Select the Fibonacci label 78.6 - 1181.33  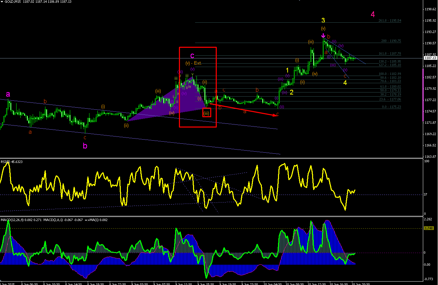[x=391, y=81]
